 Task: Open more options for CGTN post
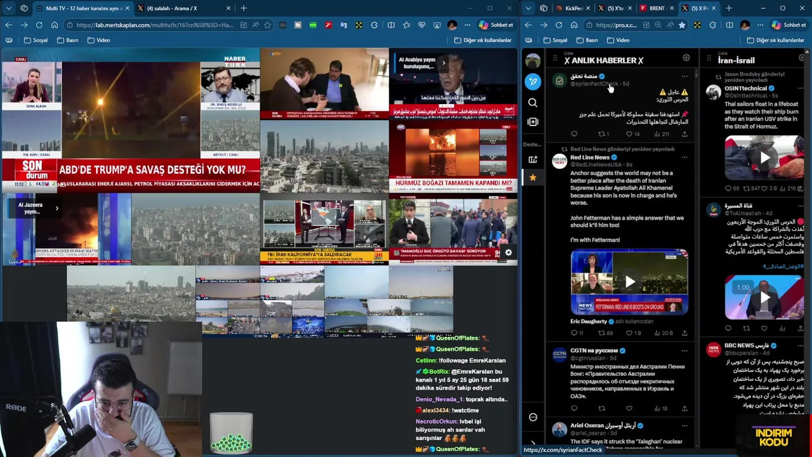684,350
